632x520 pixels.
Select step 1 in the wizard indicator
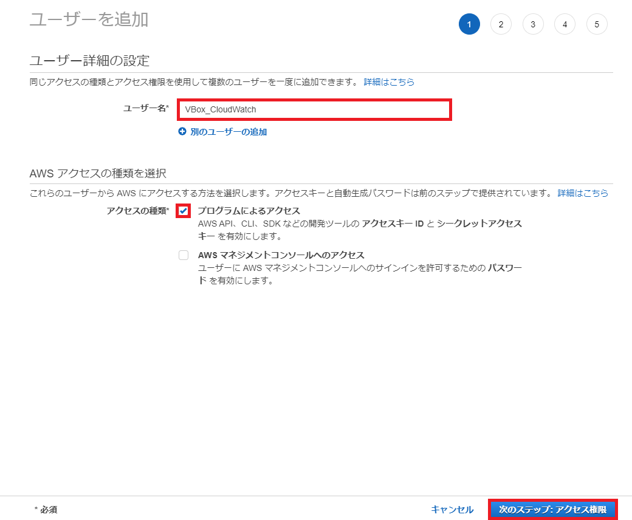469,24
